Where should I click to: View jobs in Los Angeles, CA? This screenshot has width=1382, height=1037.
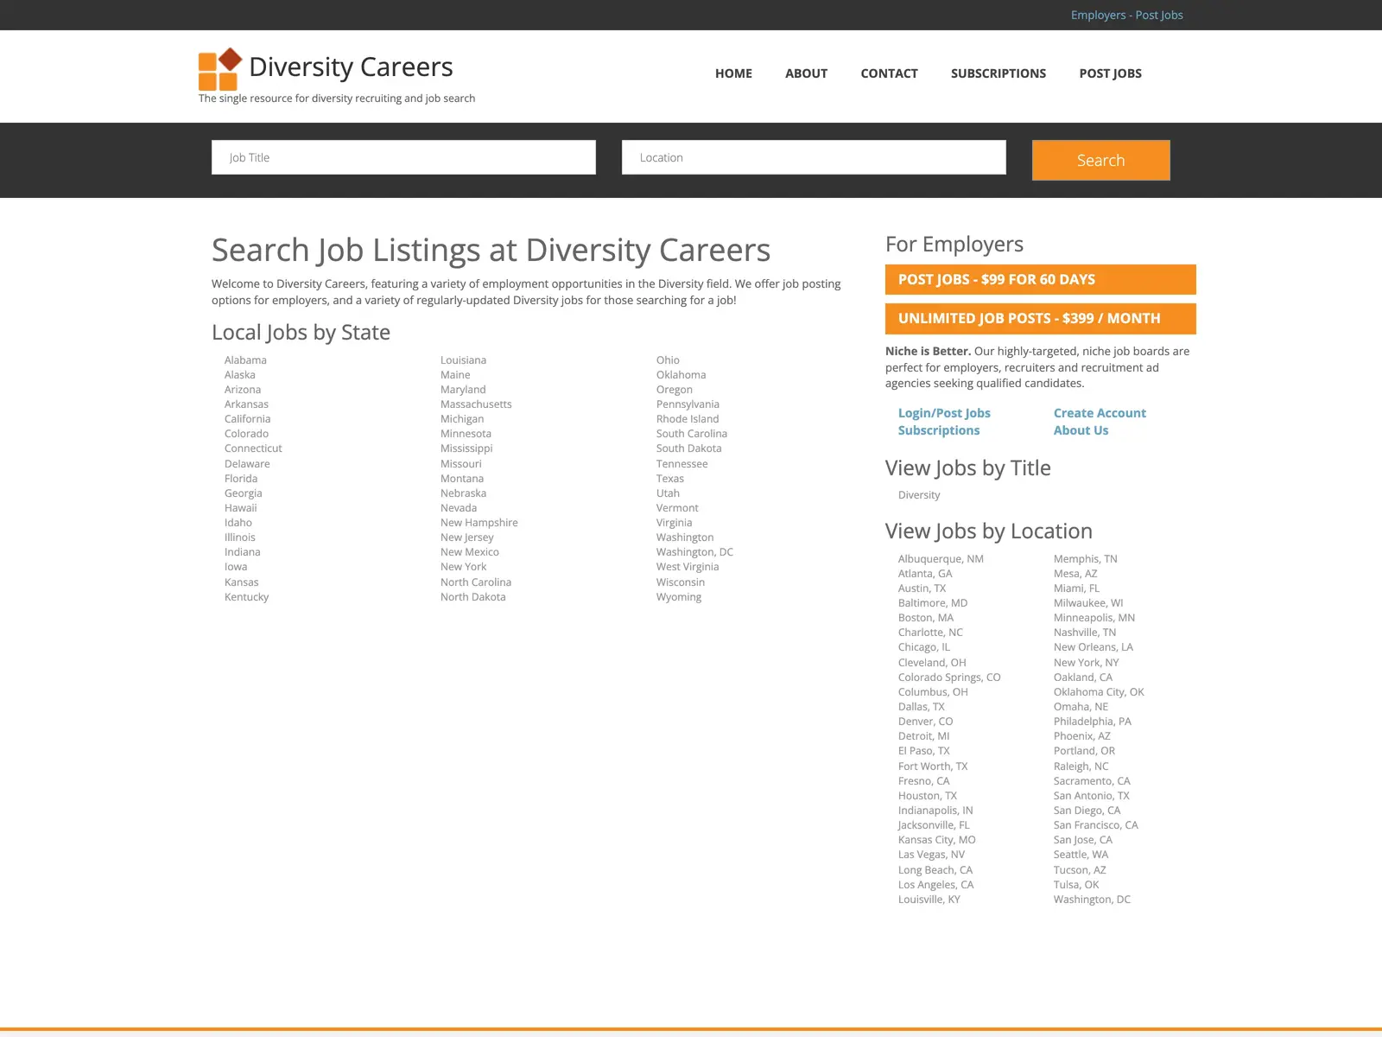pyautogui.click(x=935, y=885)
